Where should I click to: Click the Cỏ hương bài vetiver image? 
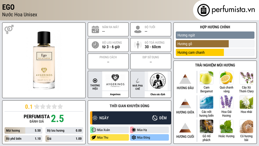246,126
